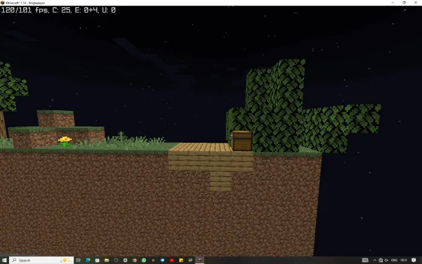Open the Chrome taskbar icon
This screenshot has height=264, width=422.
coord(134,260)
